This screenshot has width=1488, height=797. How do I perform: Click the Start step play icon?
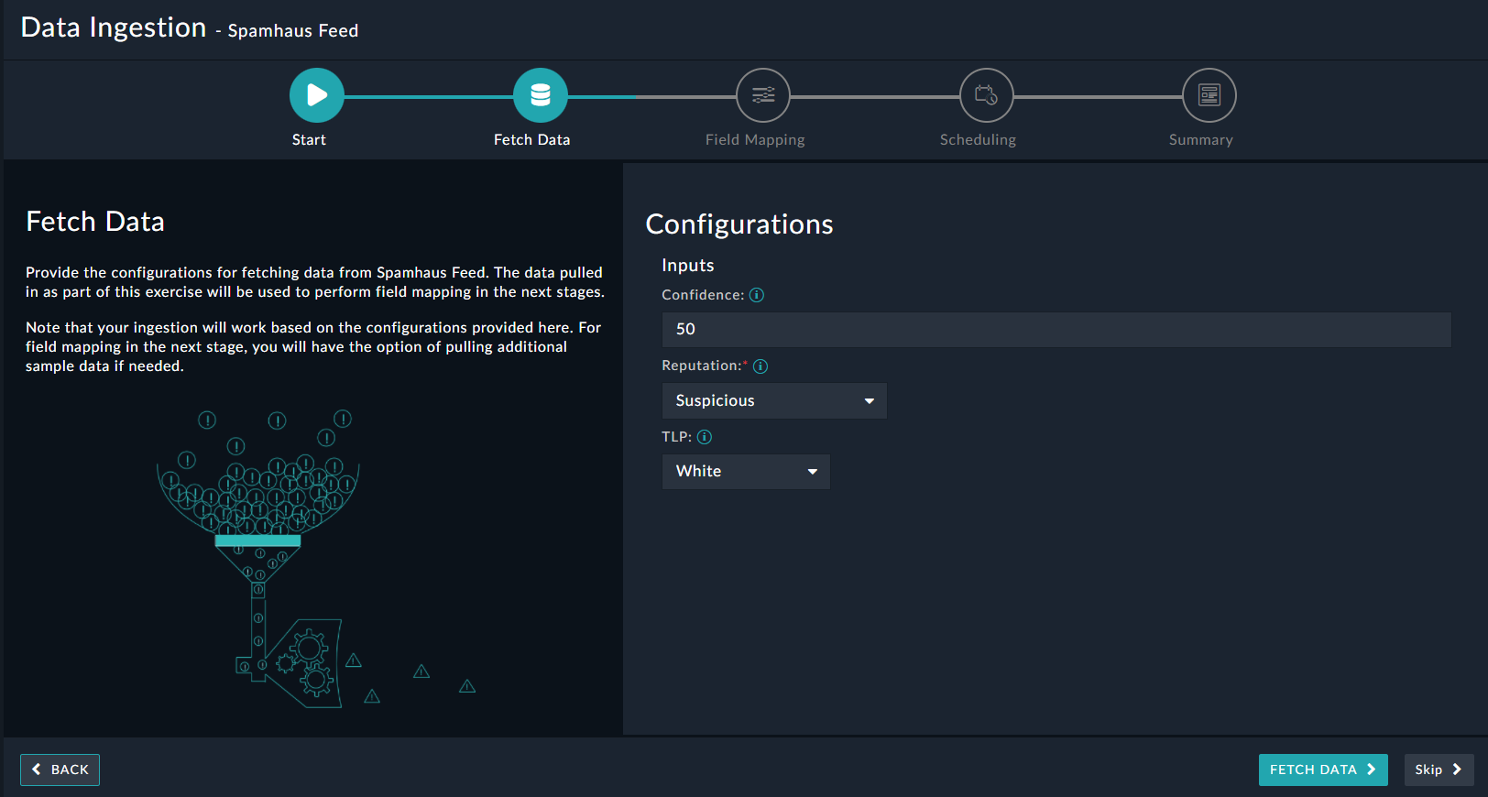[x=316, y=95]
